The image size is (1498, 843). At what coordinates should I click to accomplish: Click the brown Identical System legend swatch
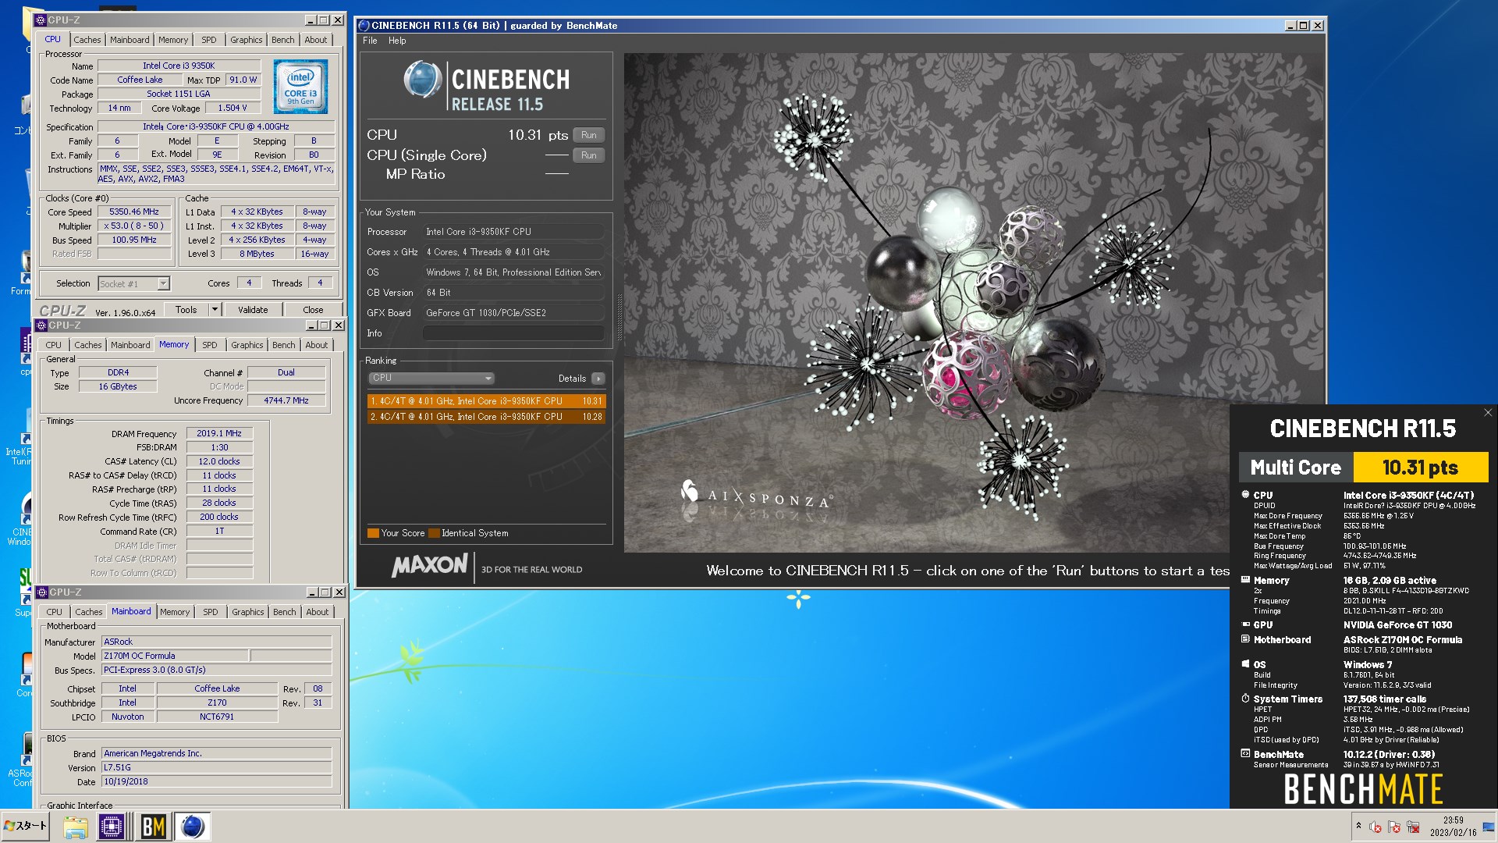434,533
